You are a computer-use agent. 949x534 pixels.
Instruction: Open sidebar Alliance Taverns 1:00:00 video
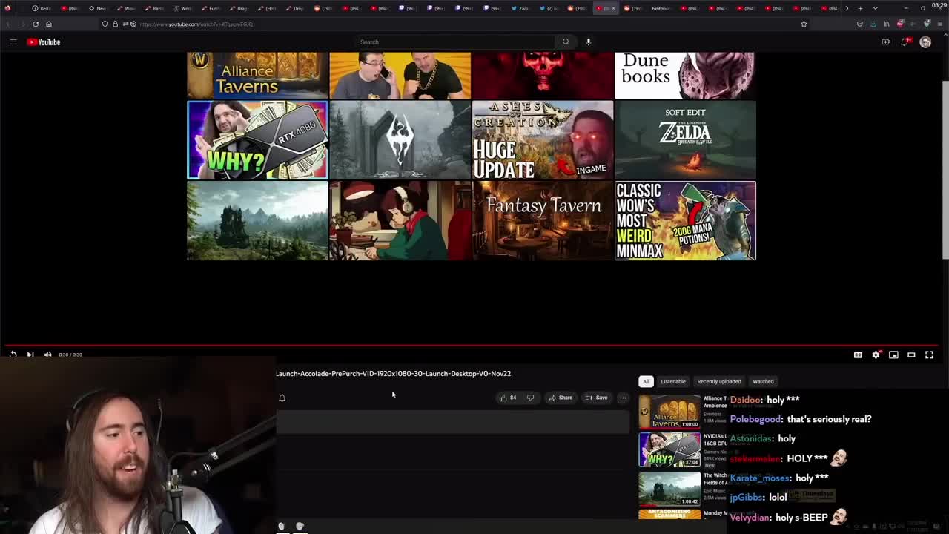click(x=669, y=411)
